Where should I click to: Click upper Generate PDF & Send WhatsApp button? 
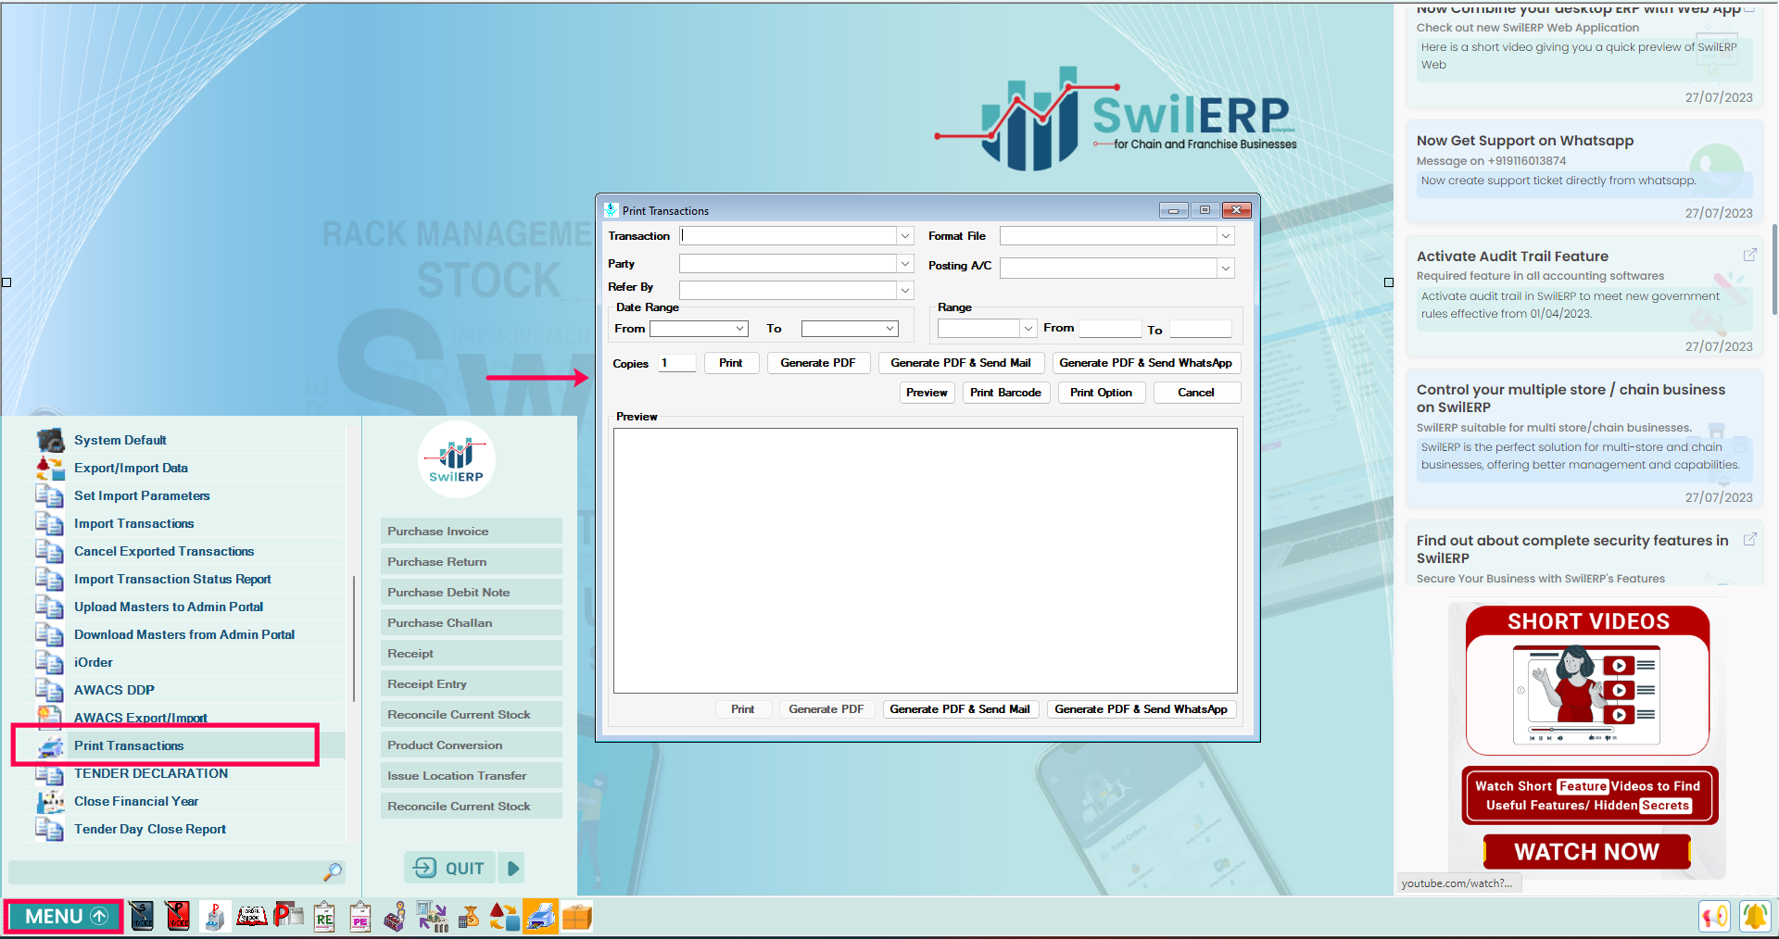(x=1146, y=363)
